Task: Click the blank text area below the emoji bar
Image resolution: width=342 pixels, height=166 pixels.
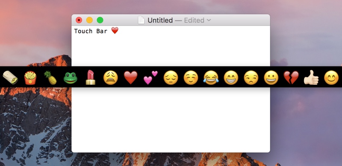Action: pyautogui.click(x=171, y=120)
